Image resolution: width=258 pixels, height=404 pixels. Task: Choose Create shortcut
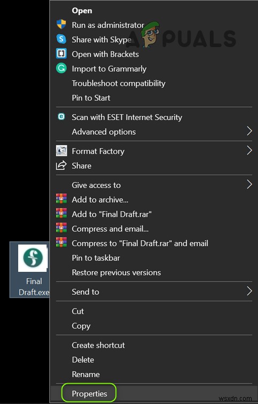[x=98, y=345]
